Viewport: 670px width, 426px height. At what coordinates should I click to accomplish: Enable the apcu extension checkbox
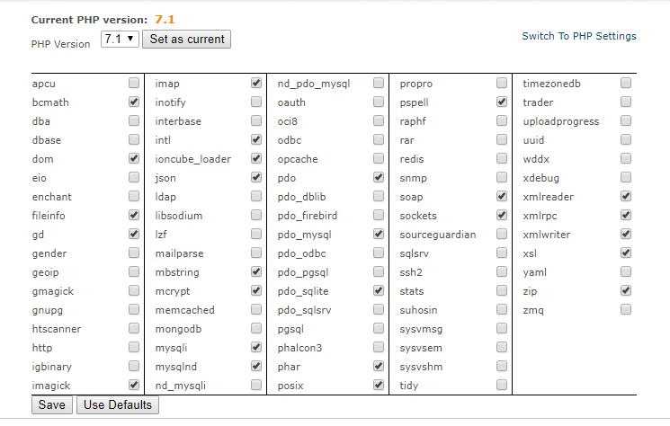pos(134,84)
